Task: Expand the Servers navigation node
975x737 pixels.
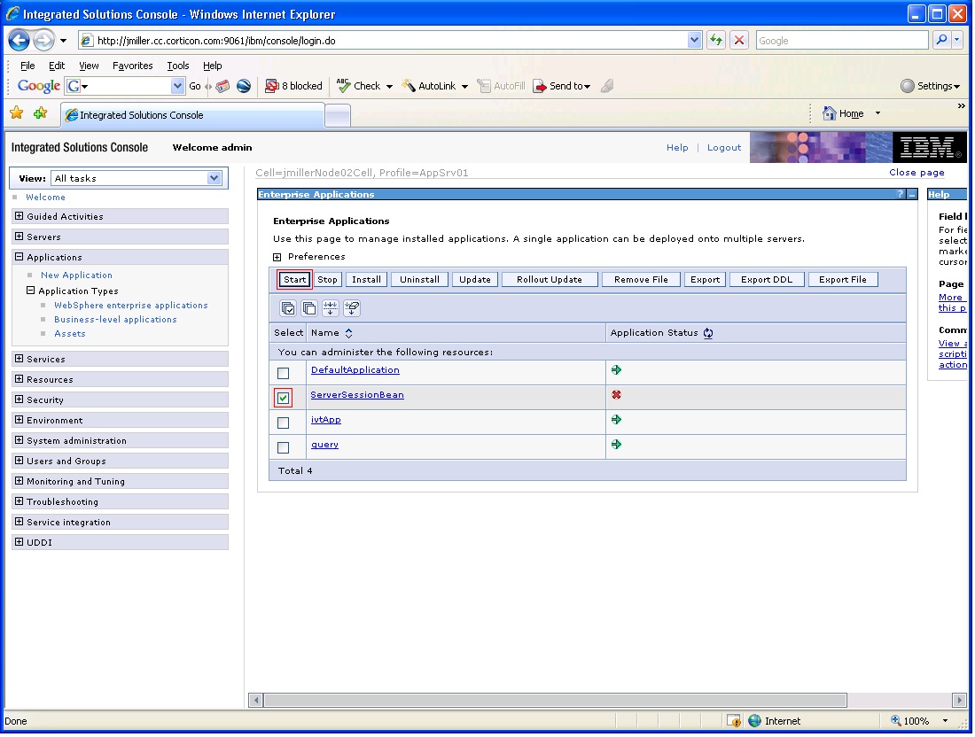Action: click(x=19, y=237)
